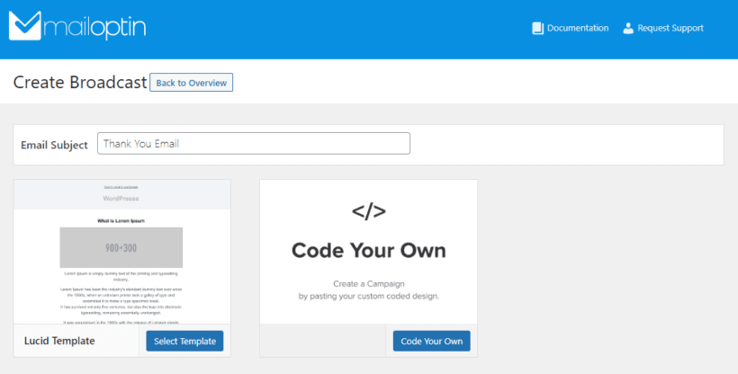Click the 'Create a Campaign' description text

[368, 282]
